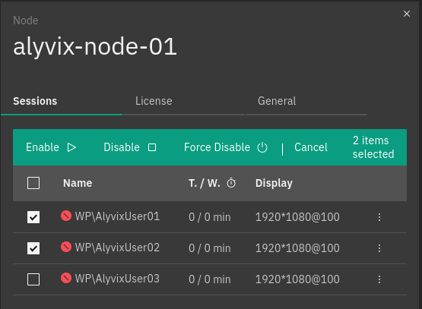Click the 0 / 0 min value for AlyvixUser03

[x=210, y=279]
